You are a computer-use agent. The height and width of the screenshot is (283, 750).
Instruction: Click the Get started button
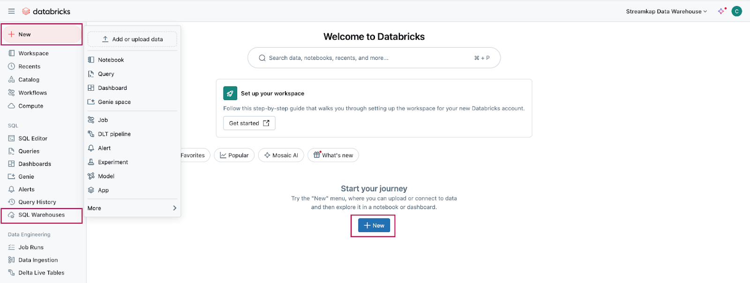tap(249, 123)
